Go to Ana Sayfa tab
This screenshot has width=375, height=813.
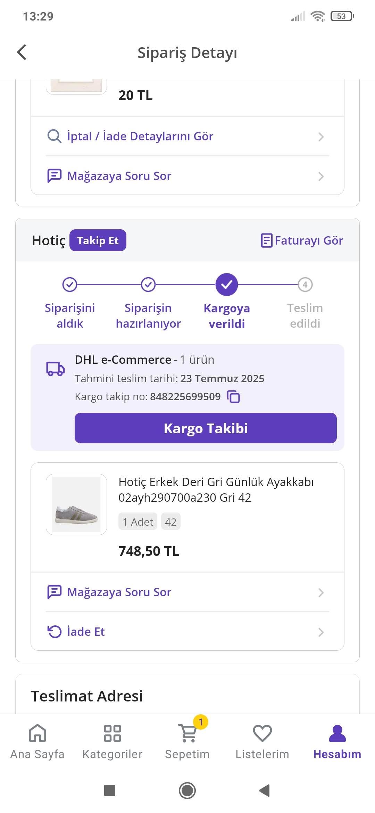(x=37, y=741)
